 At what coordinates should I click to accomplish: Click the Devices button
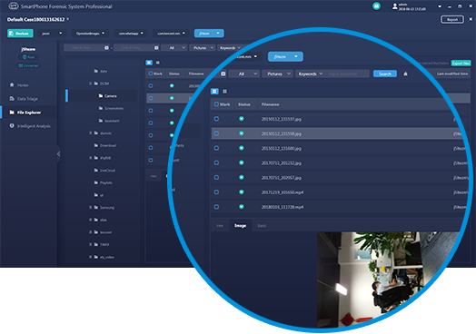pos(20,34)
